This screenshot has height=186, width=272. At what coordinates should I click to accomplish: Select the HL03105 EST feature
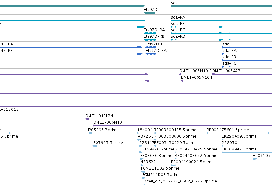click(255, 159)
